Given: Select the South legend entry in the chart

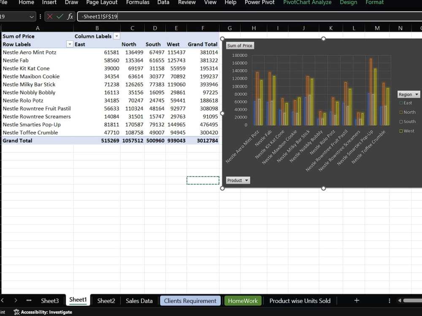Looking at the screenshot, I should click(408, 121).
